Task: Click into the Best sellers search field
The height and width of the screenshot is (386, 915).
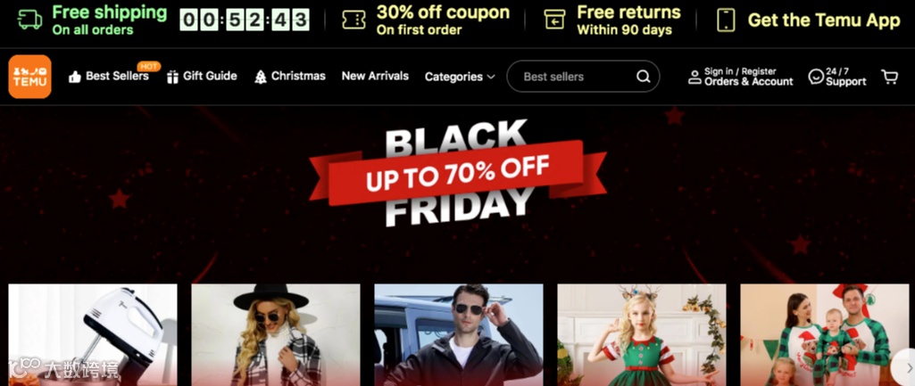Action: (x=583, y=77)
